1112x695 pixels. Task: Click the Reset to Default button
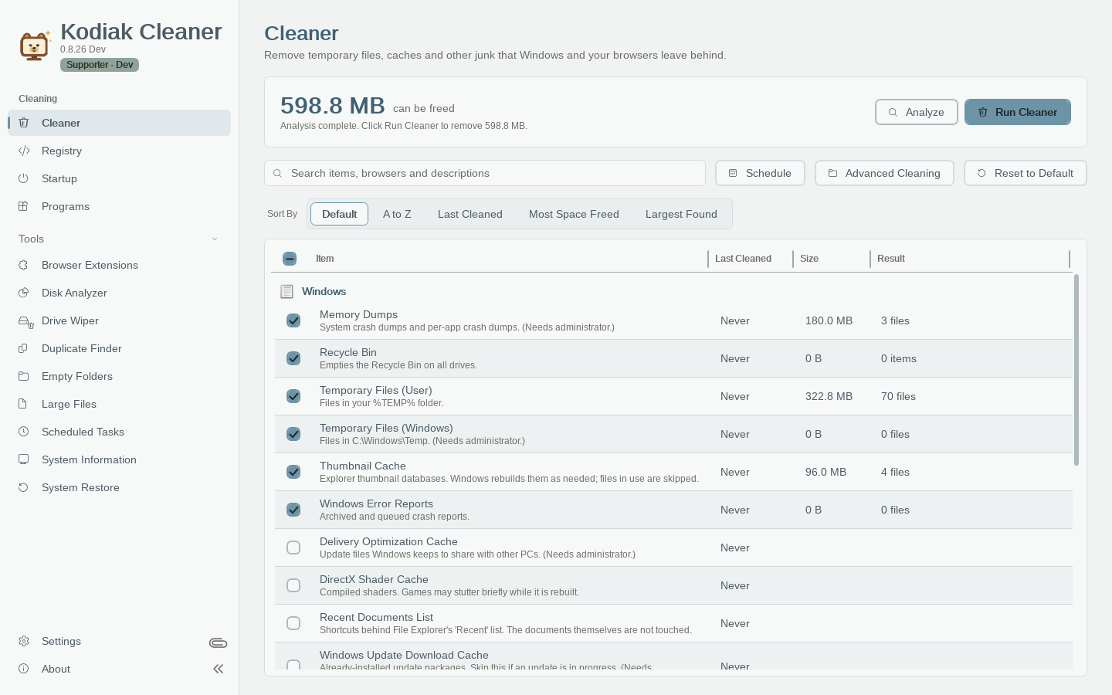pos(1026,173)
